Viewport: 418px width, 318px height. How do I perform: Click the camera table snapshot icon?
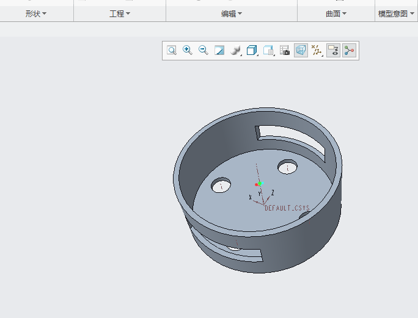(285, 50)
